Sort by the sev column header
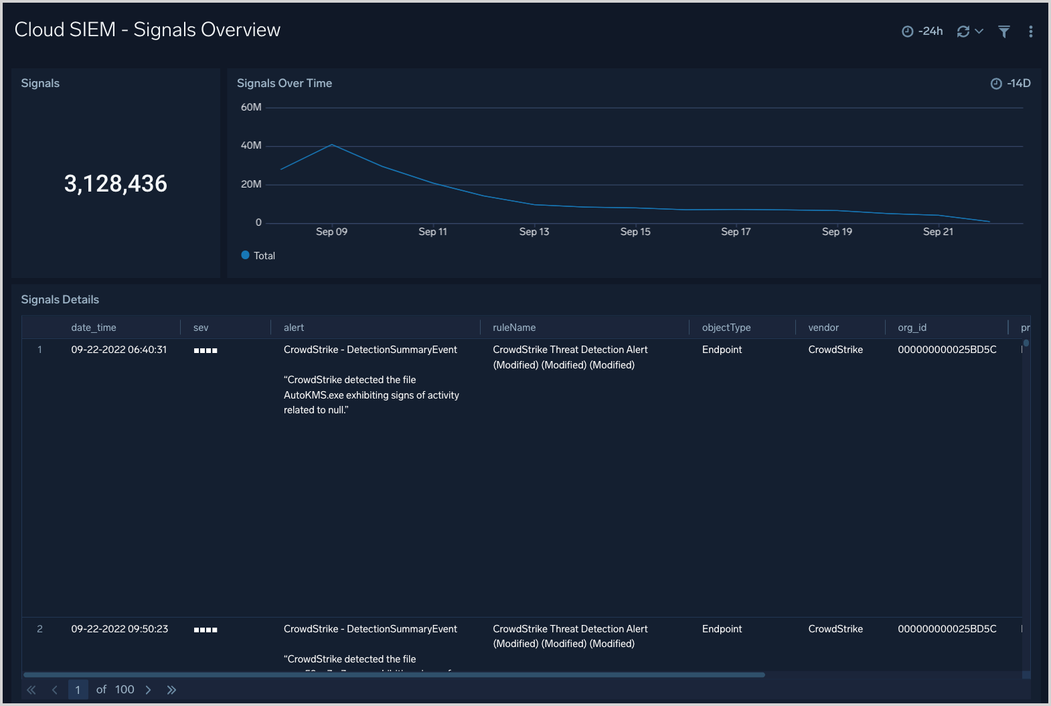This screenshot has height=706, width=1051. point(201,328)
